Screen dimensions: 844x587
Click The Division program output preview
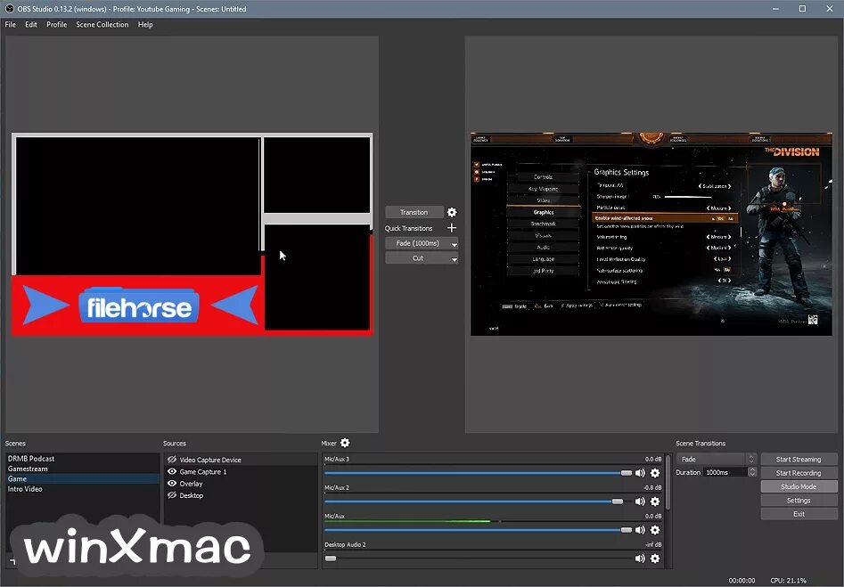tap(651, 234)
